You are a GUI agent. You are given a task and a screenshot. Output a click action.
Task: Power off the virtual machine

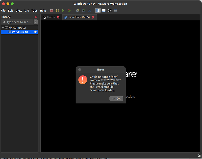(x=52, y=10)
